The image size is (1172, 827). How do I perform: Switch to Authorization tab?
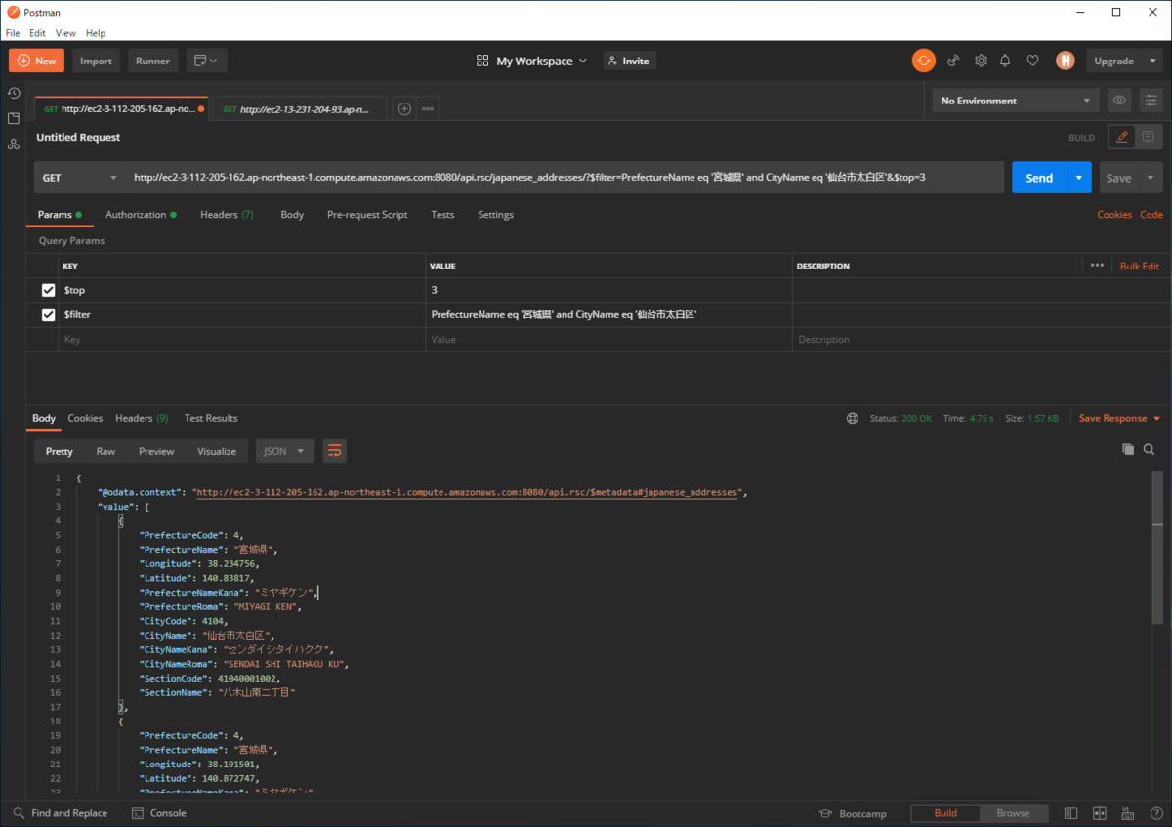pyautogui.click(x=141, y=215)
